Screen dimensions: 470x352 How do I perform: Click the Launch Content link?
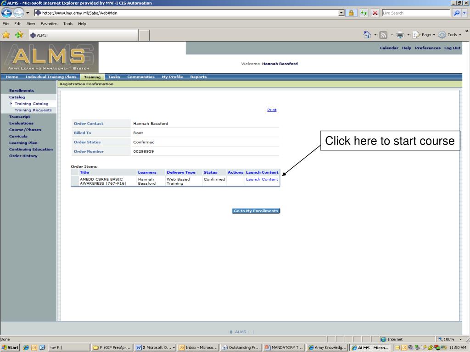(262, 179)
